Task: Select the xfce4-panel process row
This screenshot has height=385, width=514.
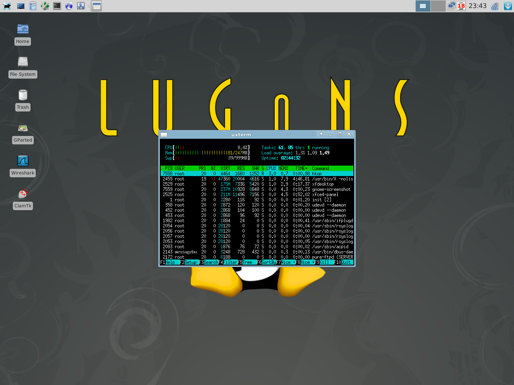Action: (257, 195)
